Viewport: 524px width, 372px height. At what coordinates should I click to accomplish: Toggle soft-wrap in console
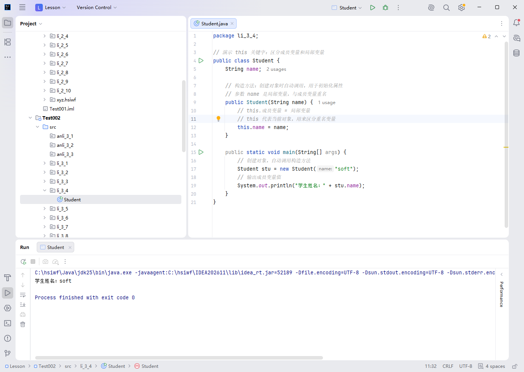(23, 295)
